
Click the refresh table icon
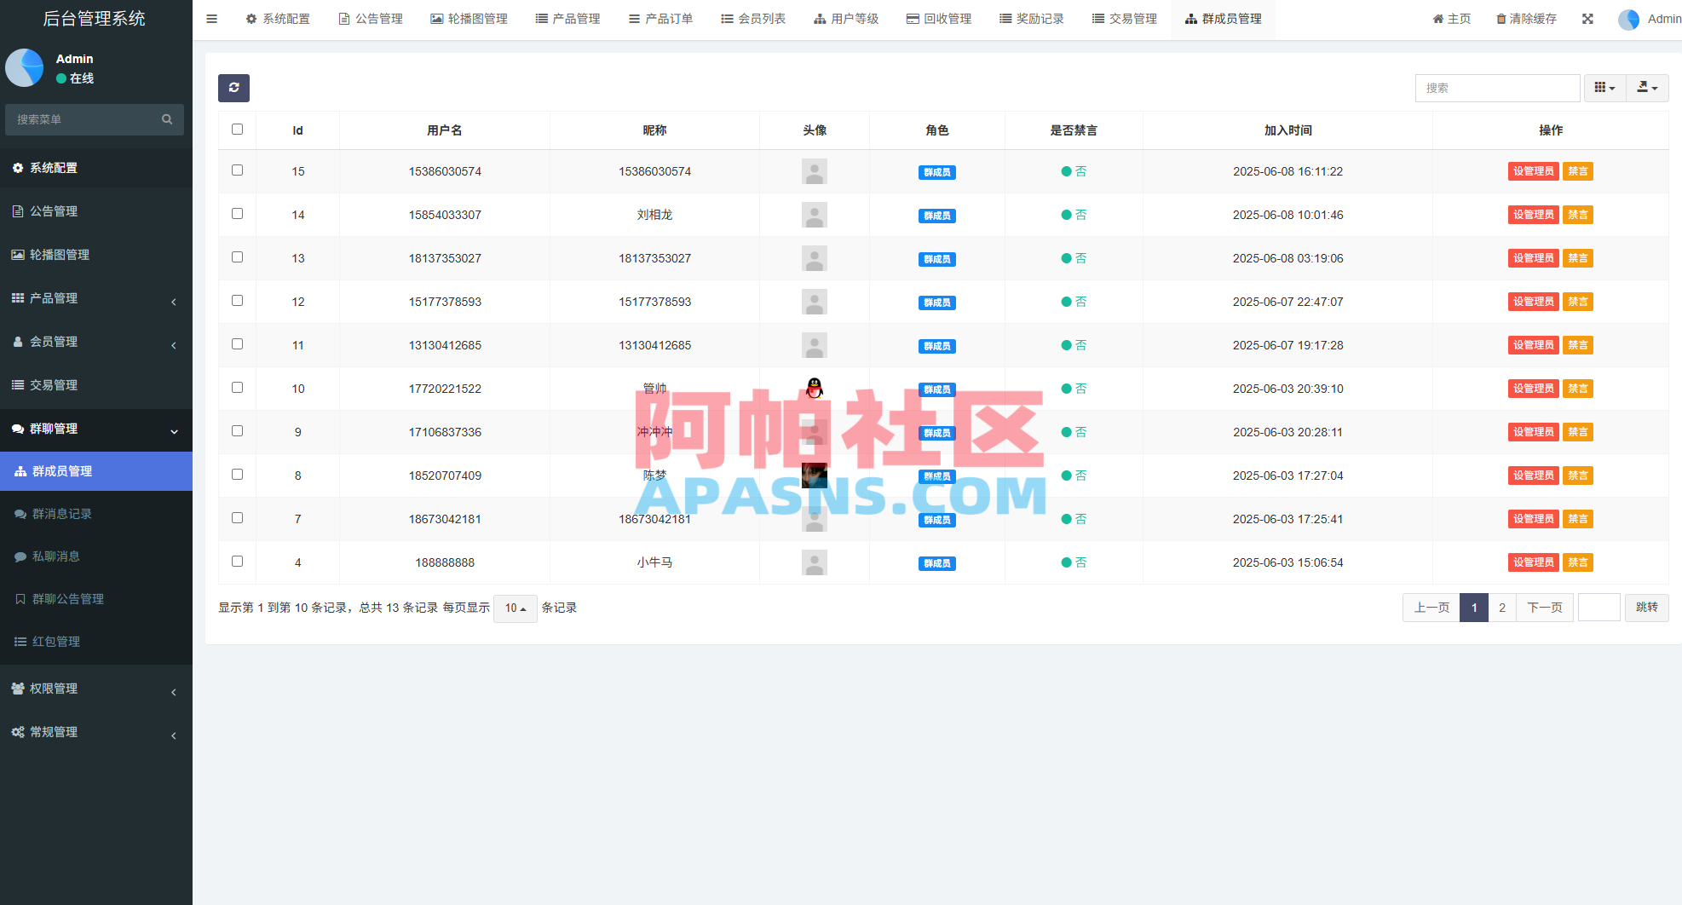pyautogui.click(x=233, y=88)
